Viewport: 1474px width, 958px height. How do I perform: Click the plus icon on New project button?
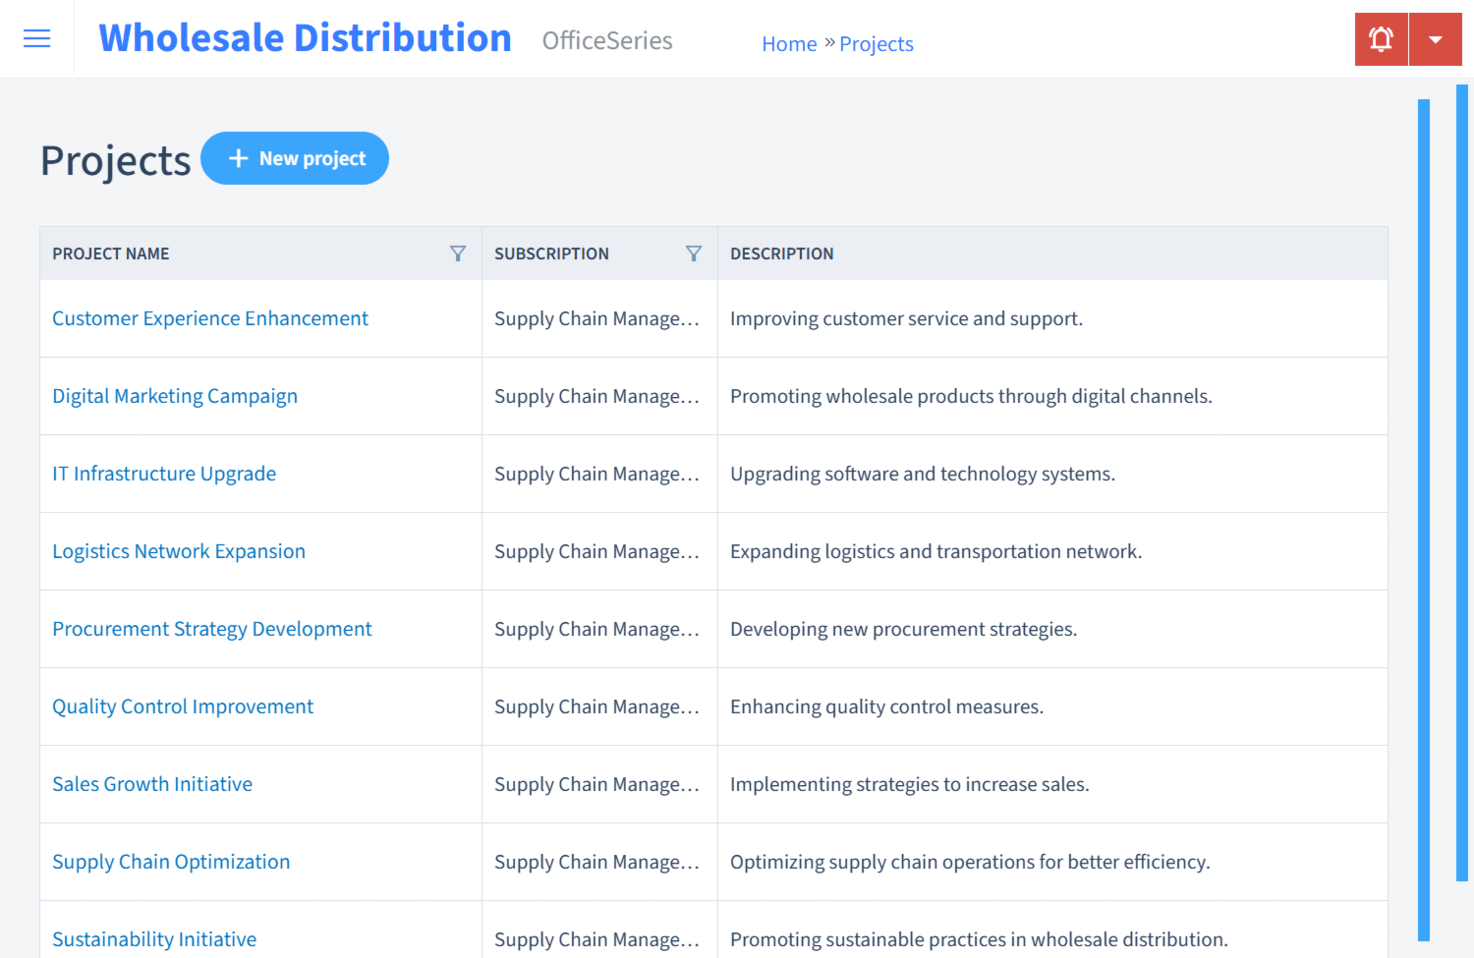tap(239, 158)
